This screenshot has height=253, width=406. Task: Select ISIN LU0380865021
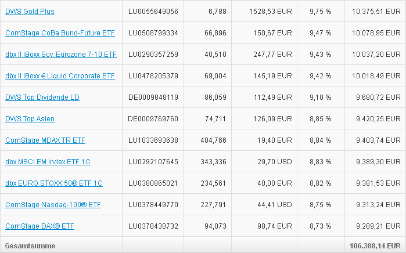tap(153, 183)
